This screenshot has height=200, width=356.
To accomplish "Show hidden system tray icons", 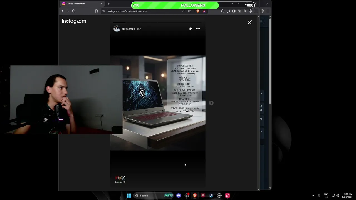I will coord(313,196).
